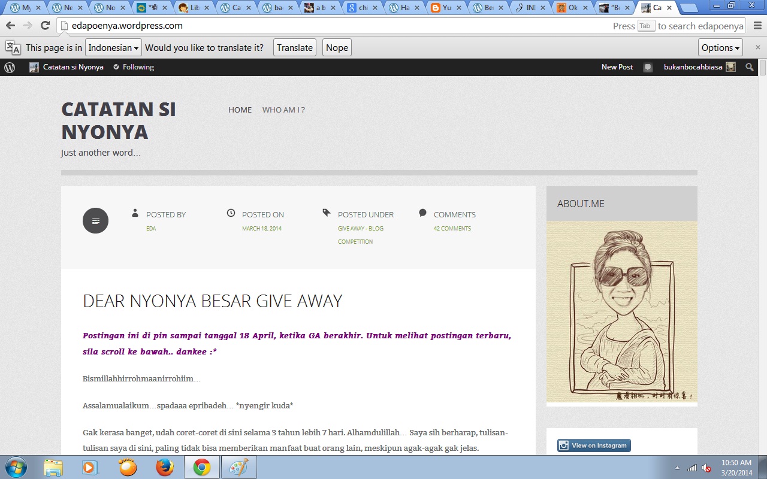Click the Nope button in translate bar
The height and width of the screenshot is (479, 767).
tap(337, 48)
